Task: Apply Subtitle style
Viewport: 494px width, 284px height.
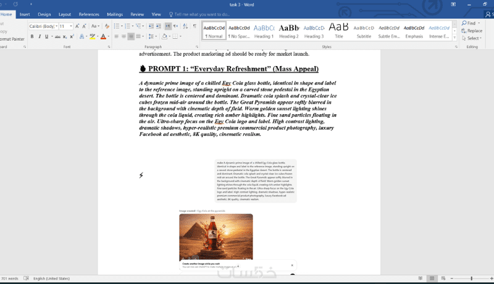Action: [364, 31]
